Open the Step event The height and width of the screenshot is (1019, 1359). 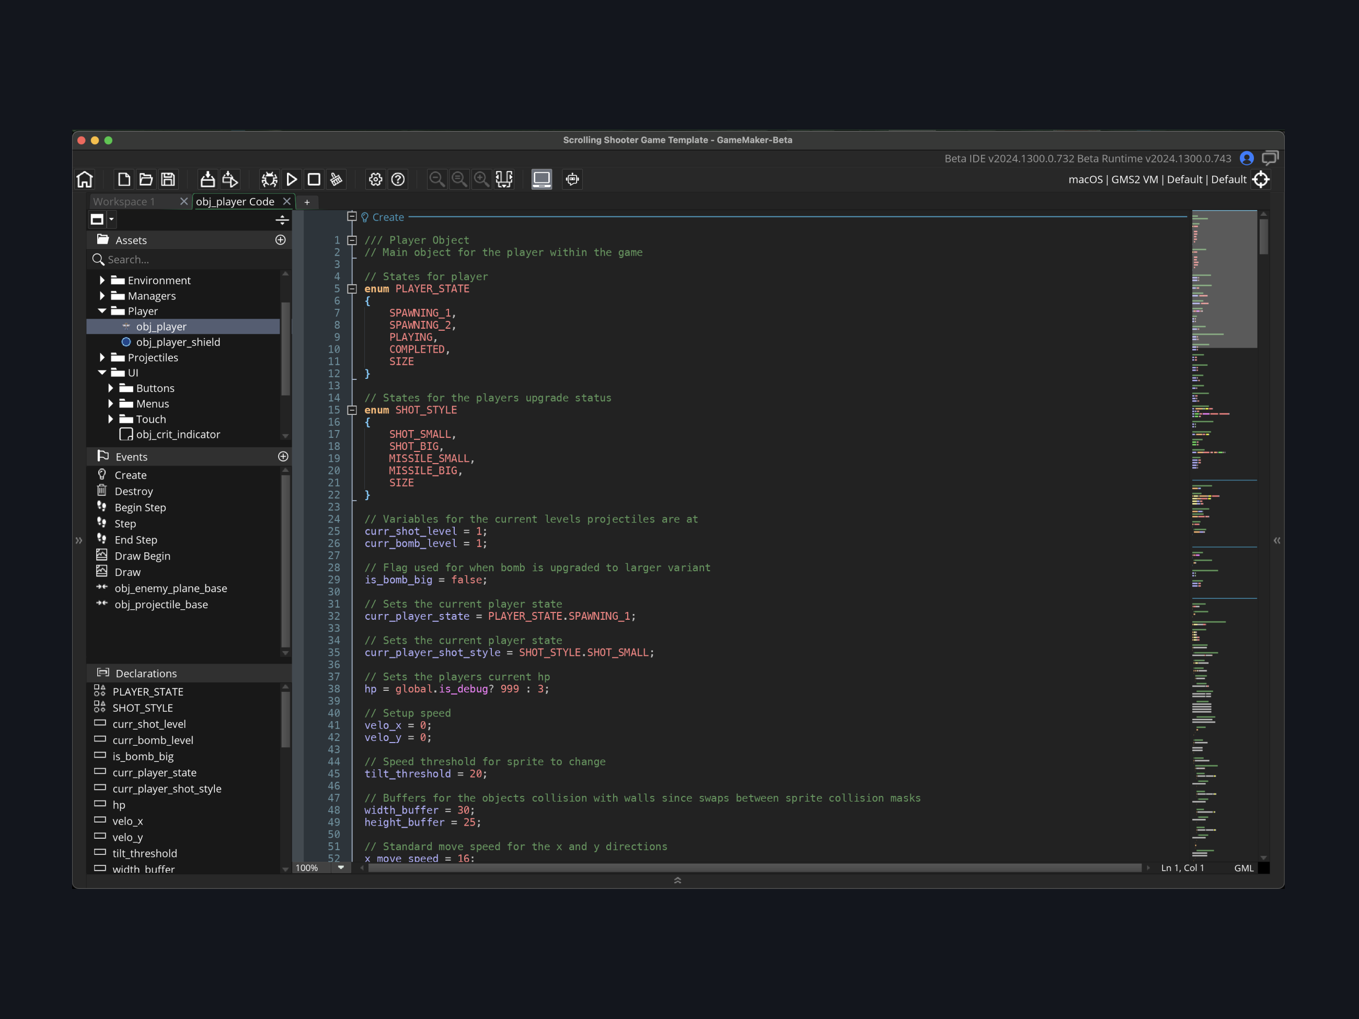pyautogui.click(x=125, y=523)
